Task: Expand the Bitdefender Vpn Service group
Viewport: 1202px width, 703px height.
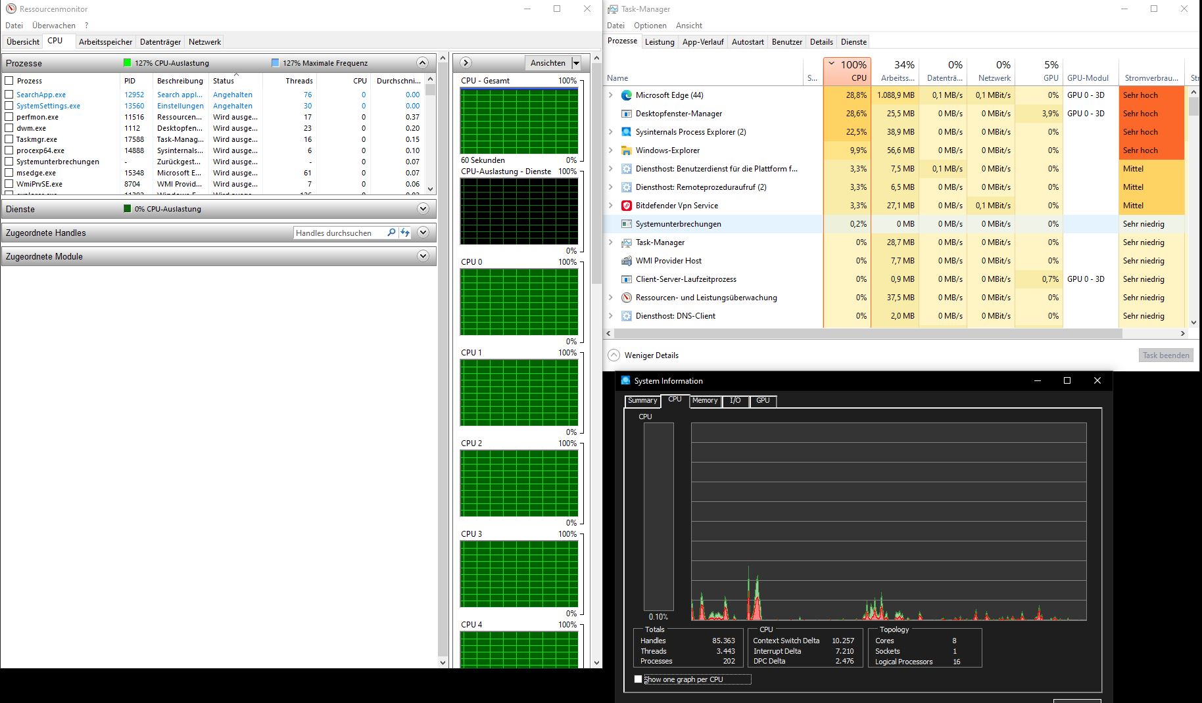Action: pos(611,206)
